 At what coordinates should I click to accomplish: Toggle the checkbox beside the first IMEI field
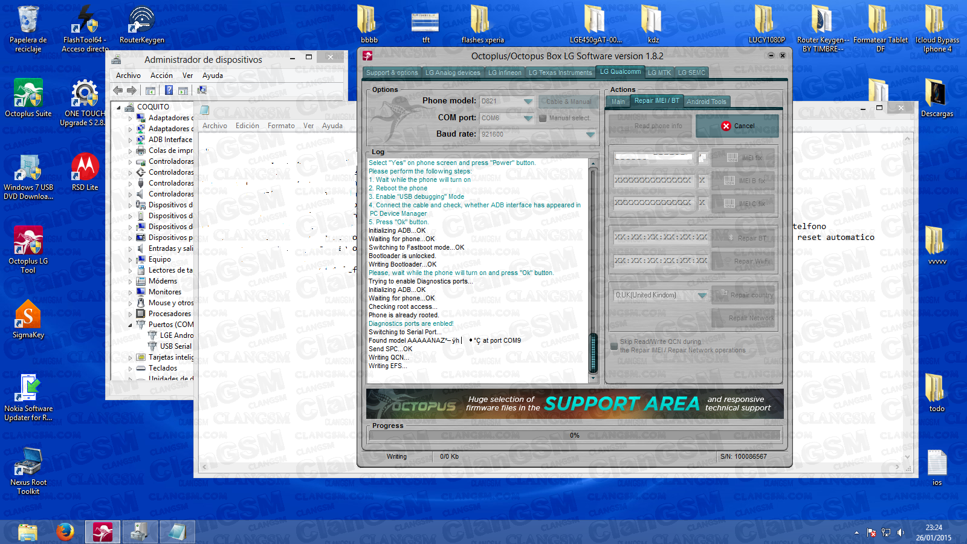[702, 158]
